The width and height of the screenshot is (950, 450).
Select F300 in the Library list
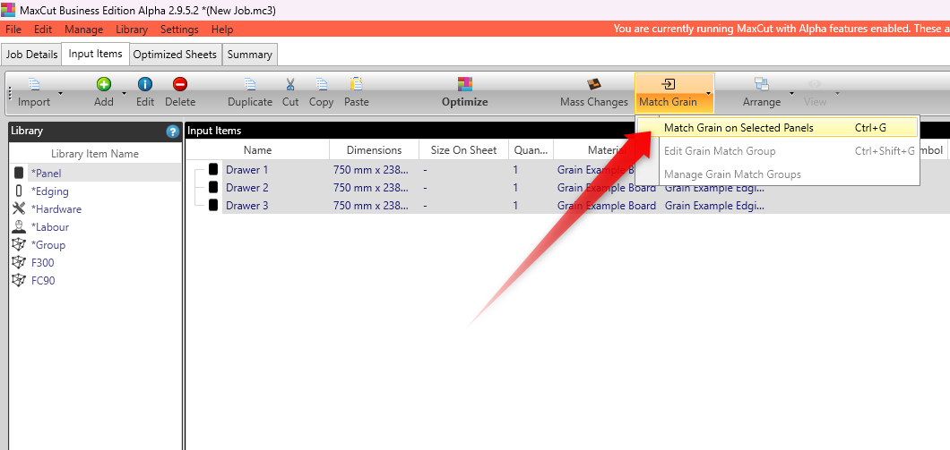tap(42, 263)
